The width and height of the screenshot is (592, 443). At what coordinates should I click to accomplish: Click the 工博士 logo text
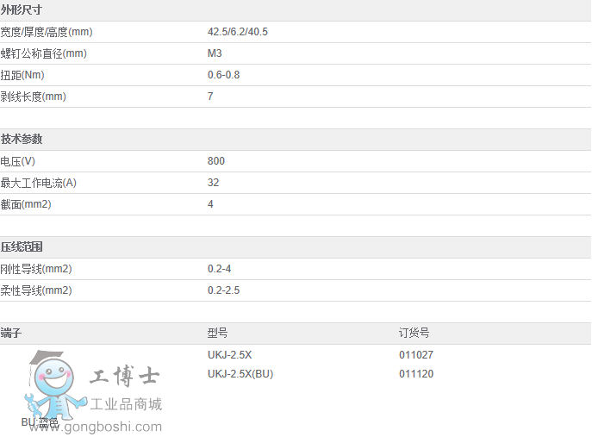(x=125, y=377)
